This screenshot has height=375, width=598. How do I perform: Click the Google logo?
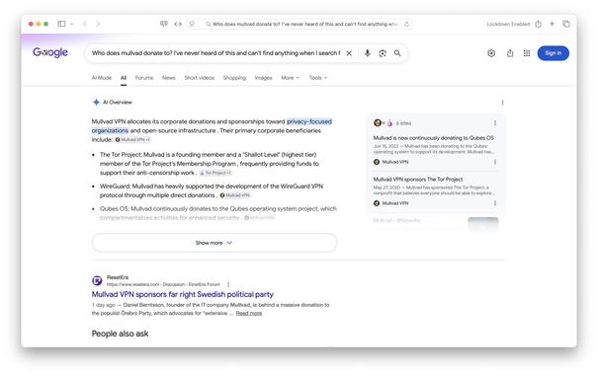click(x=50, y=52)
